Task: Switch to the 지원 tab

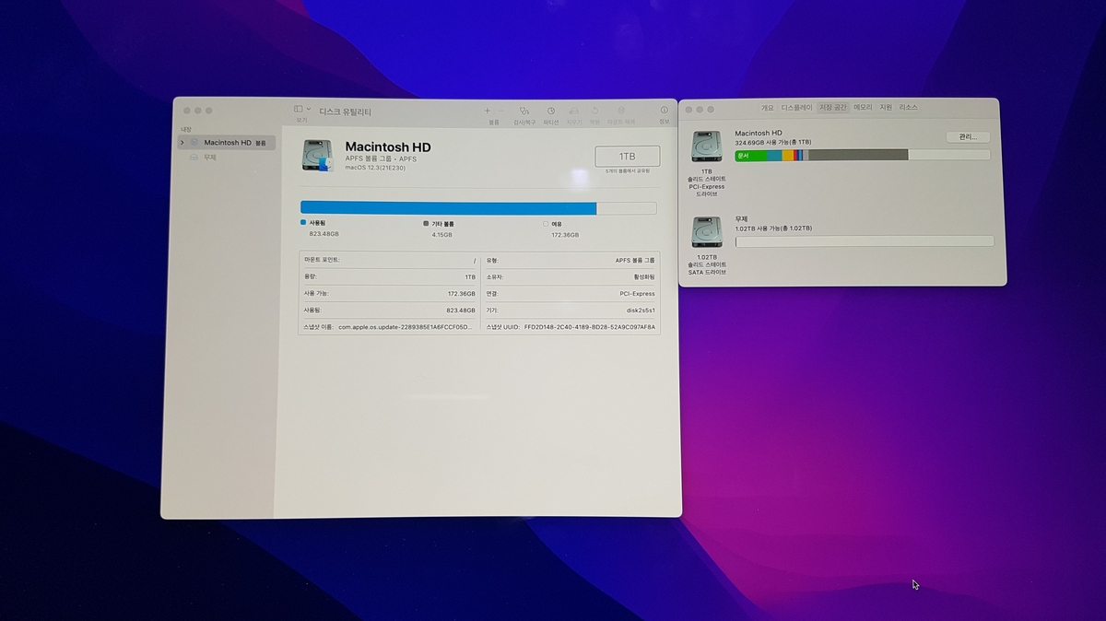Action: click(x=886, y=107)
